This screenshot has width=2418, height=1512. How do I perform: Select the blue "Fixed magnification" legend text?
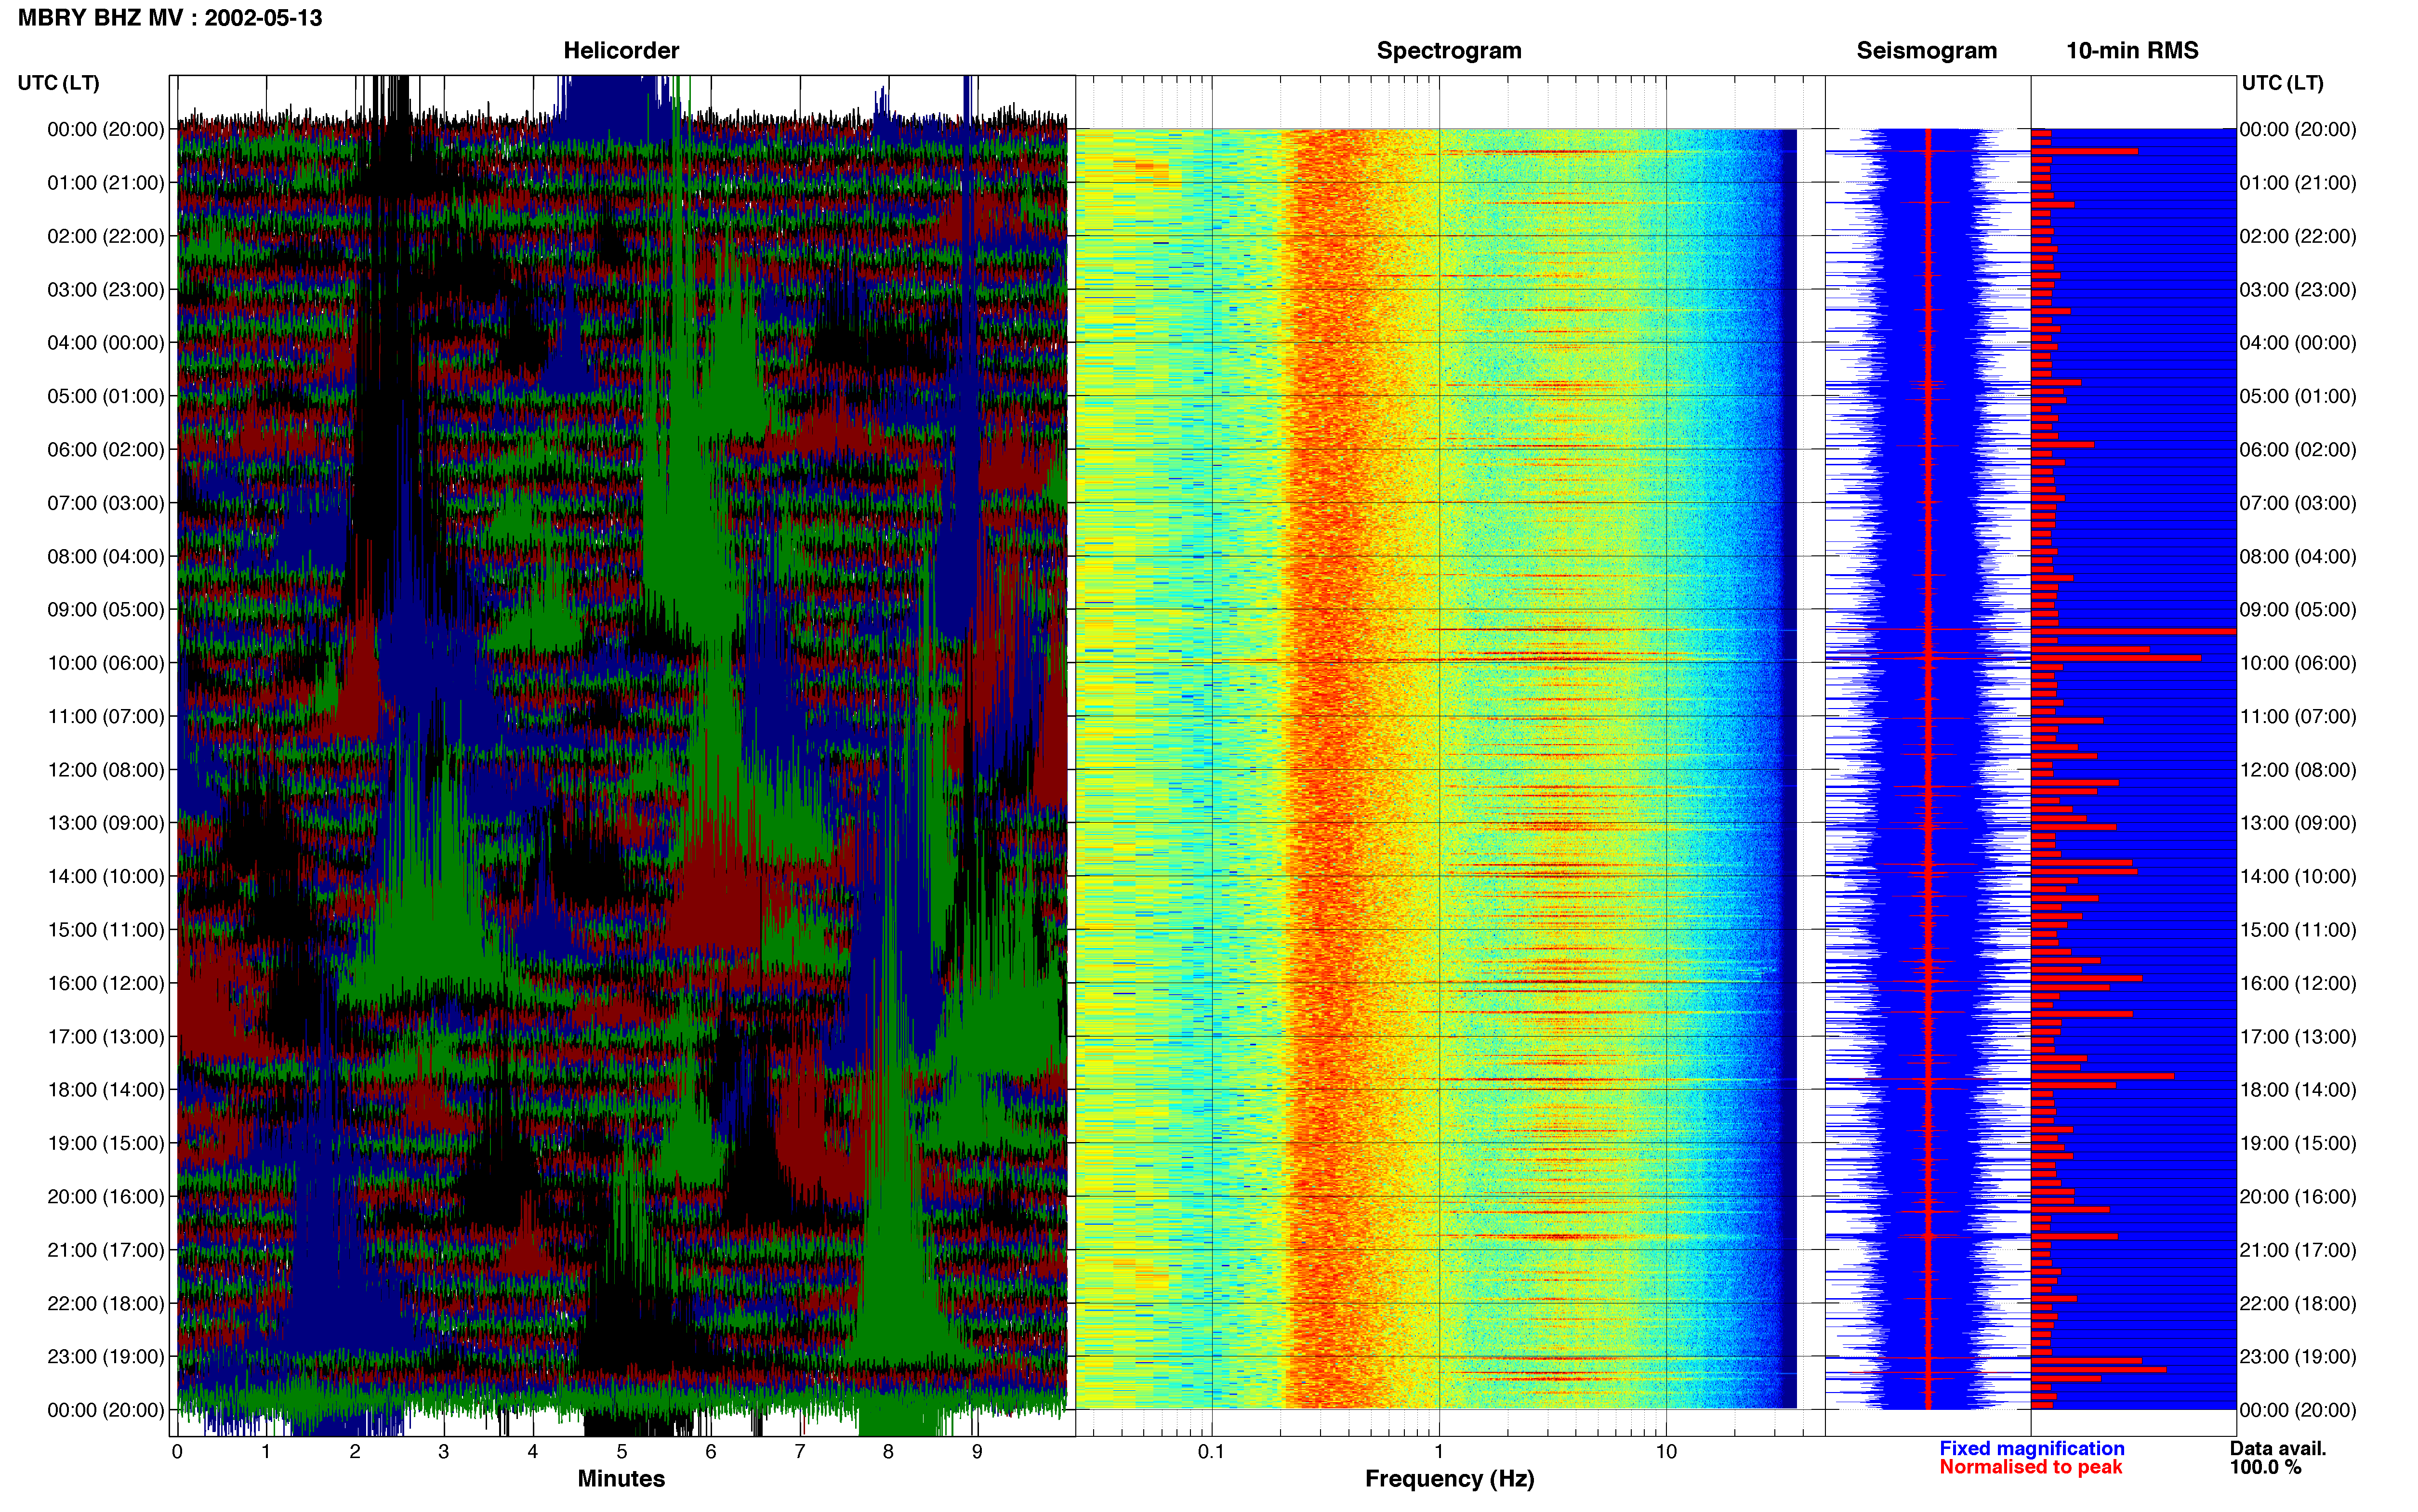[2031, 1449]
